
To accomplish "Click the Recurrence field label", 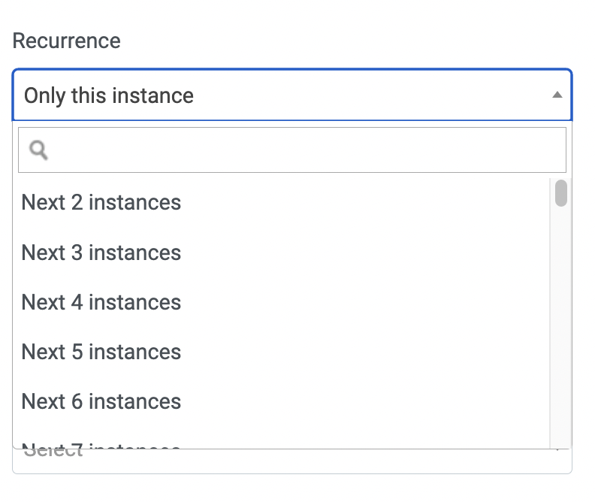I will pos(66,41).
